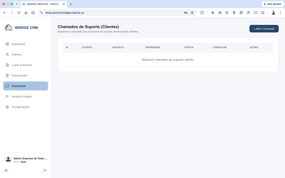Click the CLIENTE column header
Viewport: 285px width, 178px height.
pos(87,47)
